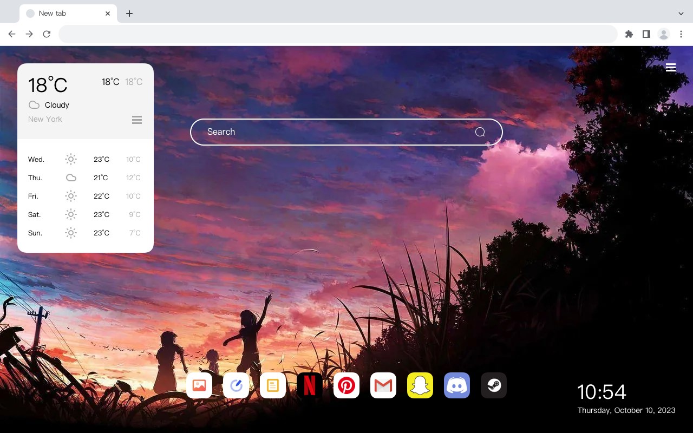This screenshot has width=693, height=433.
Task: Open a new browser tab
Action: point(129,14)
